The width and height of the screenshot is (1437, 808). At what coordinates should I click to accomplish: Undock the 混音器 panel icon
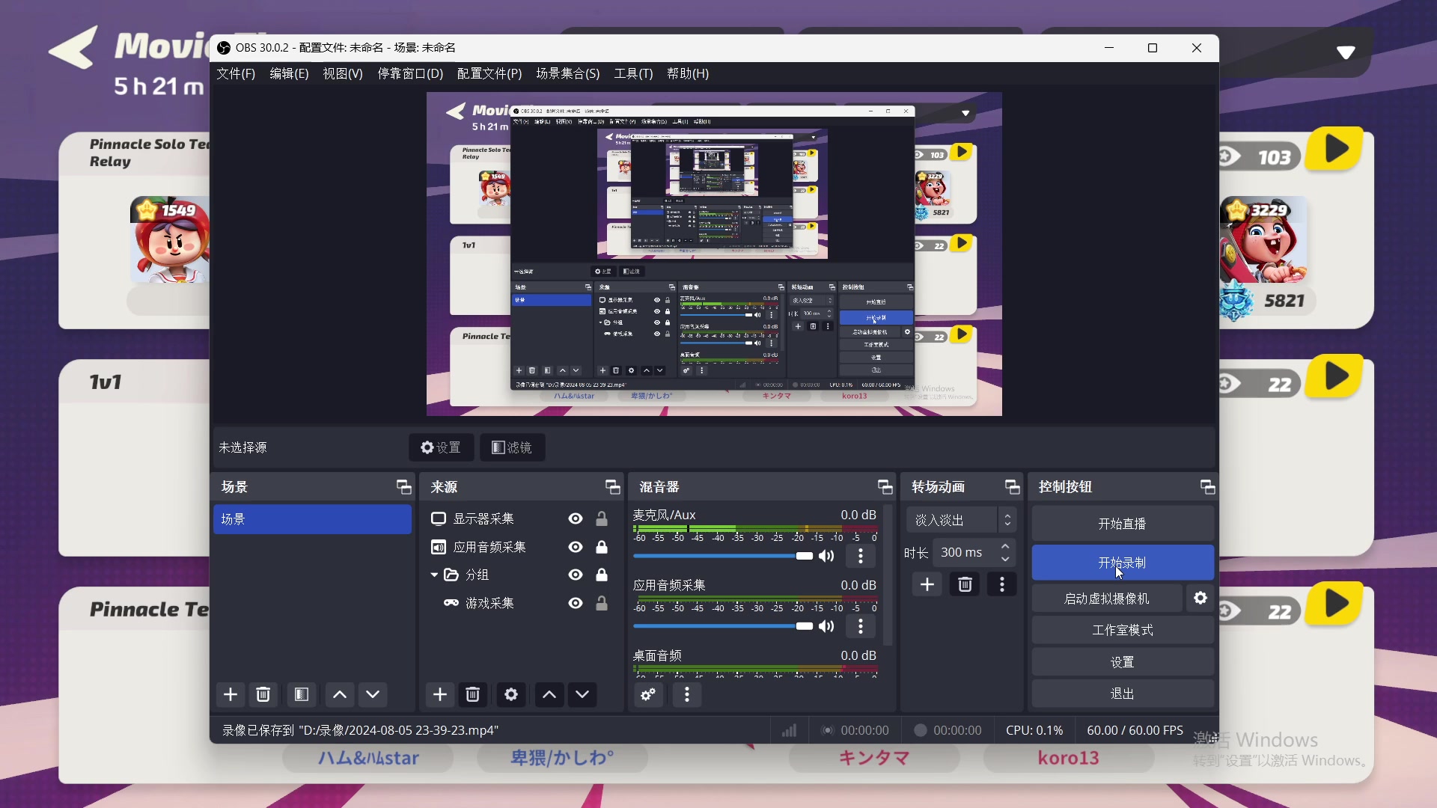tap(885, 487)
